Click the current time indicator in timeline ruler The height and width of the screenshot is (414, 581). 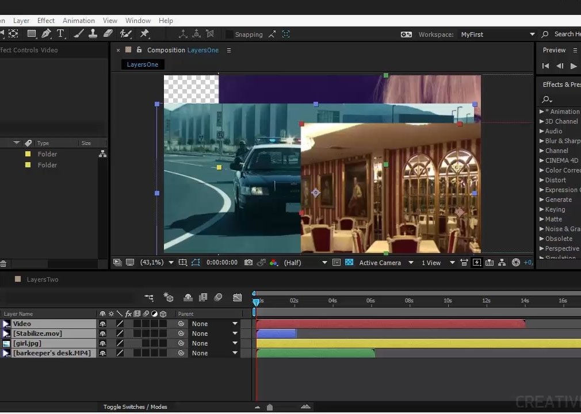click(x=255, y=301)
